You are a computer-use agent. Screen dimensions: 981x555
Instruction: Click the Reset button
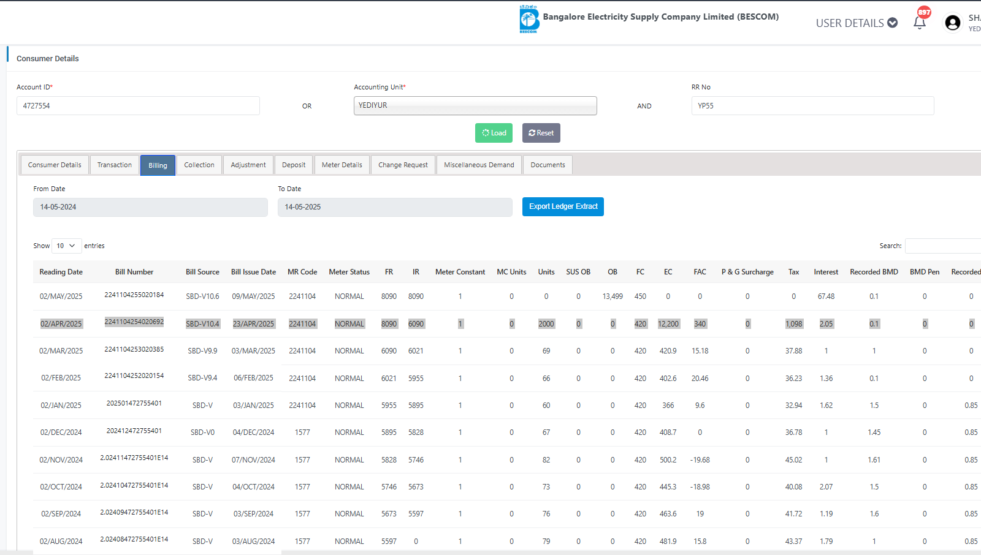click(541, 133)
